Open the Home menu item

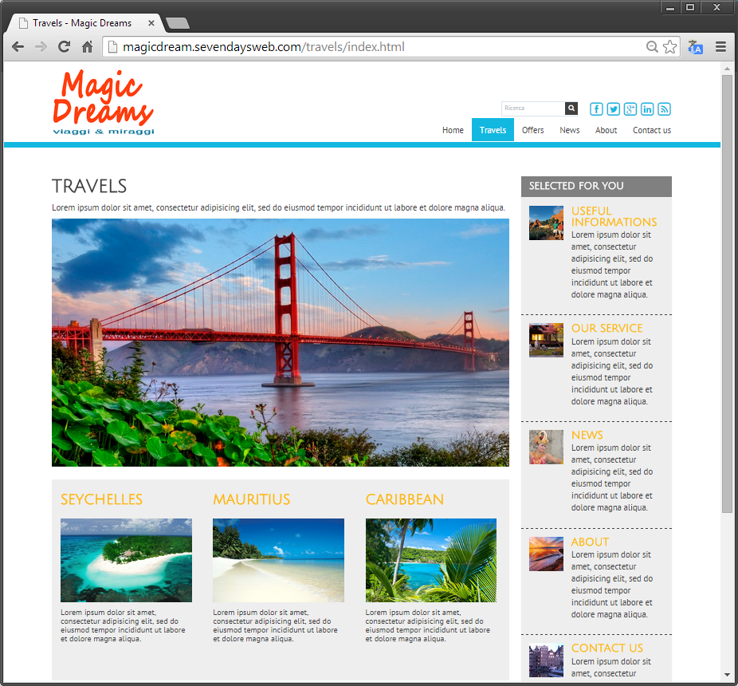tap(453, 130)
